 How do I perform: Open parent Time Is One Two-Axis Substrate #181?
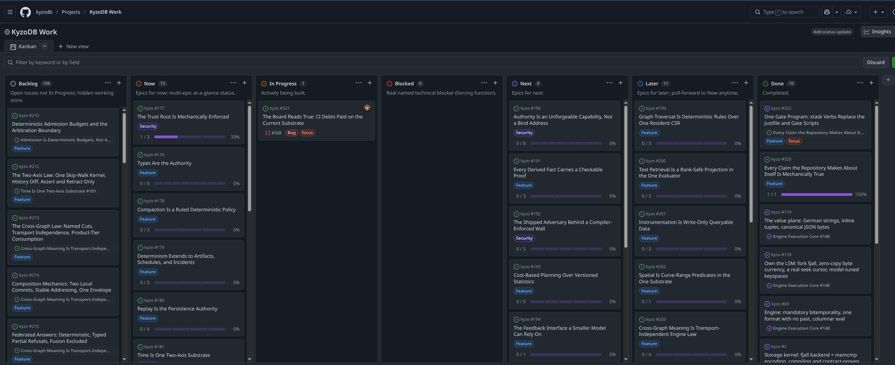(55, 191)
